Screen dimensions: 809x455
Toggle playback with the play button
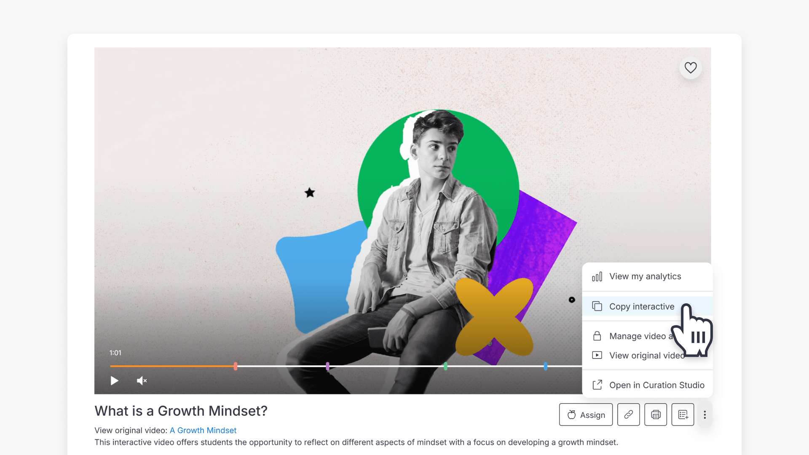pyautogui.click(x=114, y=380)
